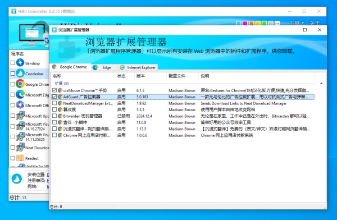Pick the orange theme color swatch
337x220 pixels.
pyautogui.click(x=251, y=23)
